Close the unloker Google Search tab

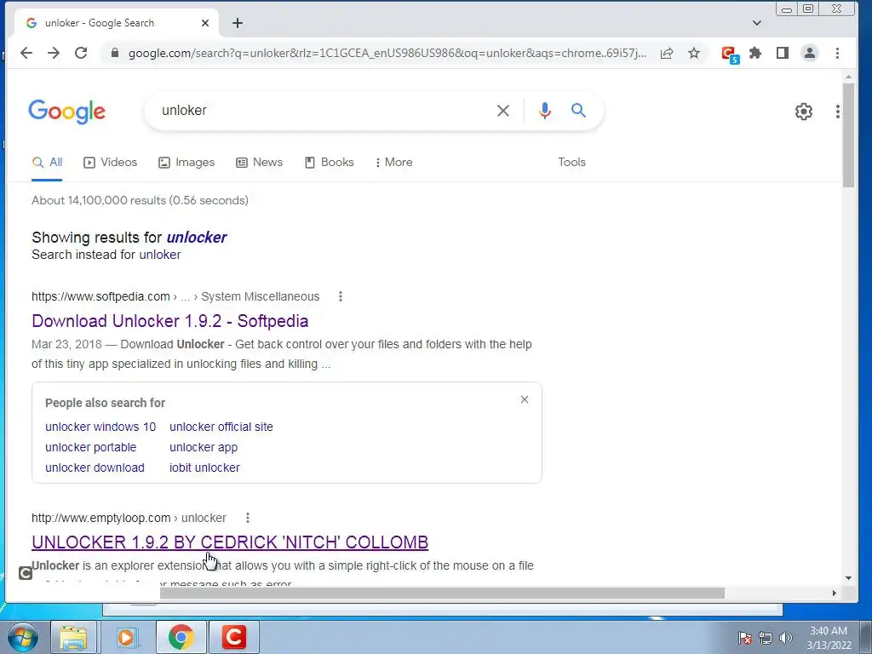pyautogui.click(x=205, y=23)
